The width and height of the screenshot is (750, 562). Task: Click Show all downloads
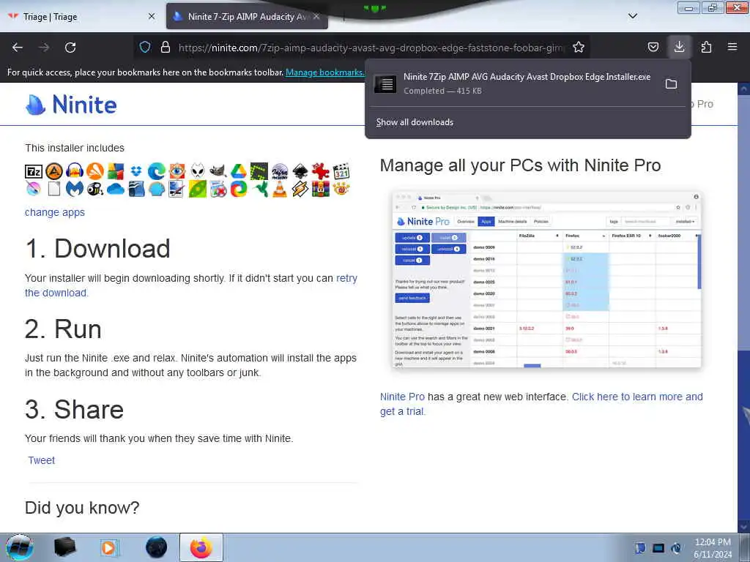[x=415, y=122]
